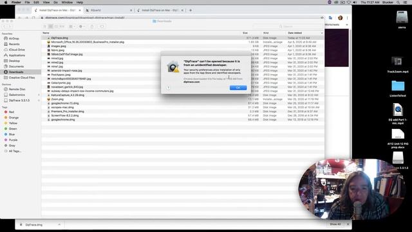The height and width of the screenshot is (232, 412).
Task: Eject the Gabotronics volume
Action: (39, 95)
